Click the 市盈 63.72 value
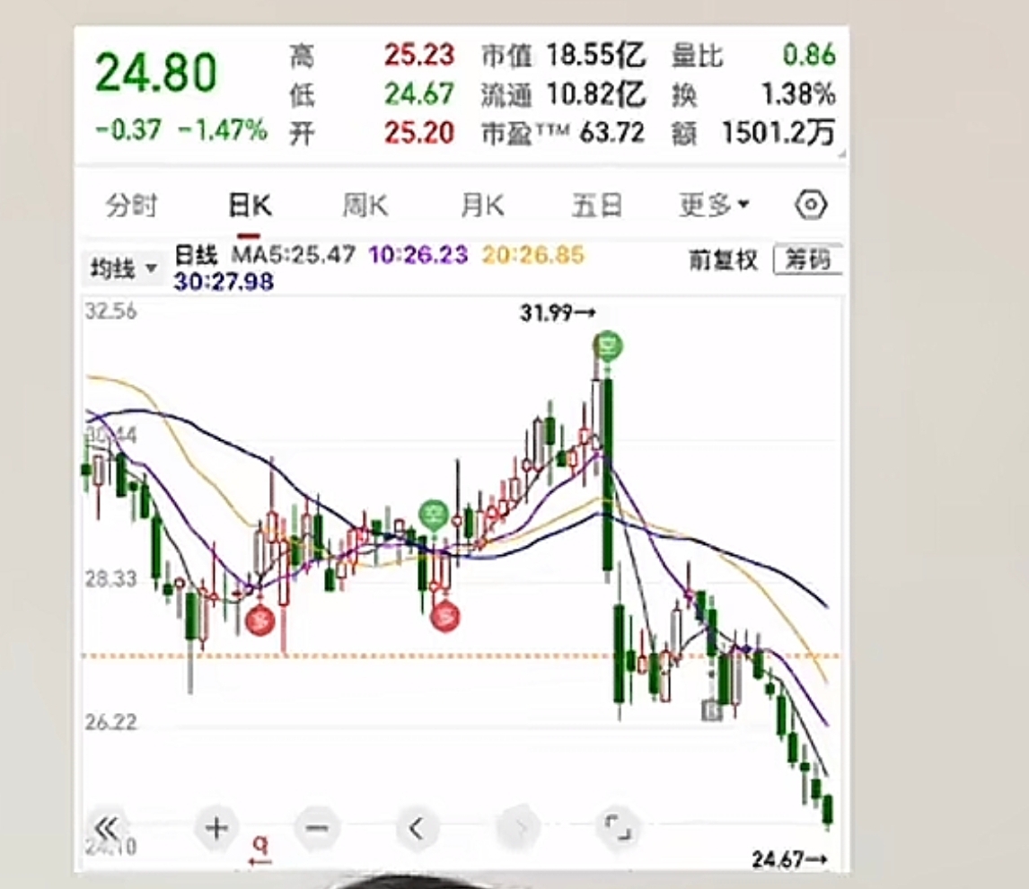 (611, 133)
